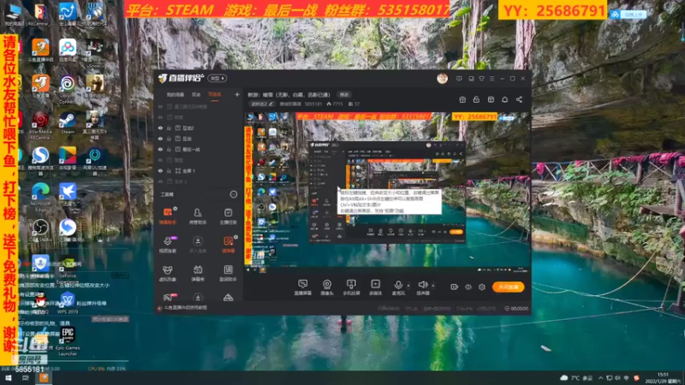The image size is (685, 385).
Task: Open the taskbar clock and date
Action: click(663, 378)
